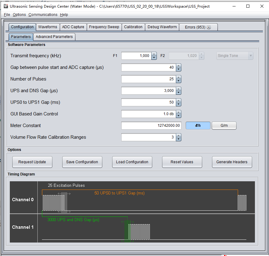The height and width of the screenshot is (256, 269).
Task: Close the Errors (953) tab with its X icon
Action: (x=209, y=27)
